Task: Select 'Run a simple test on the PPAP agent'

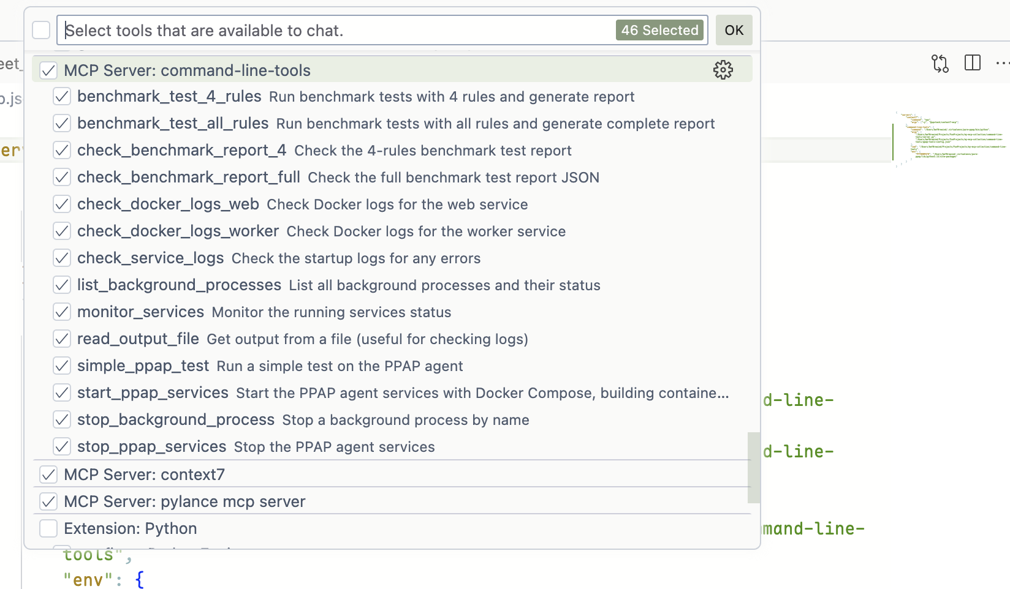Action: (340, 366)
